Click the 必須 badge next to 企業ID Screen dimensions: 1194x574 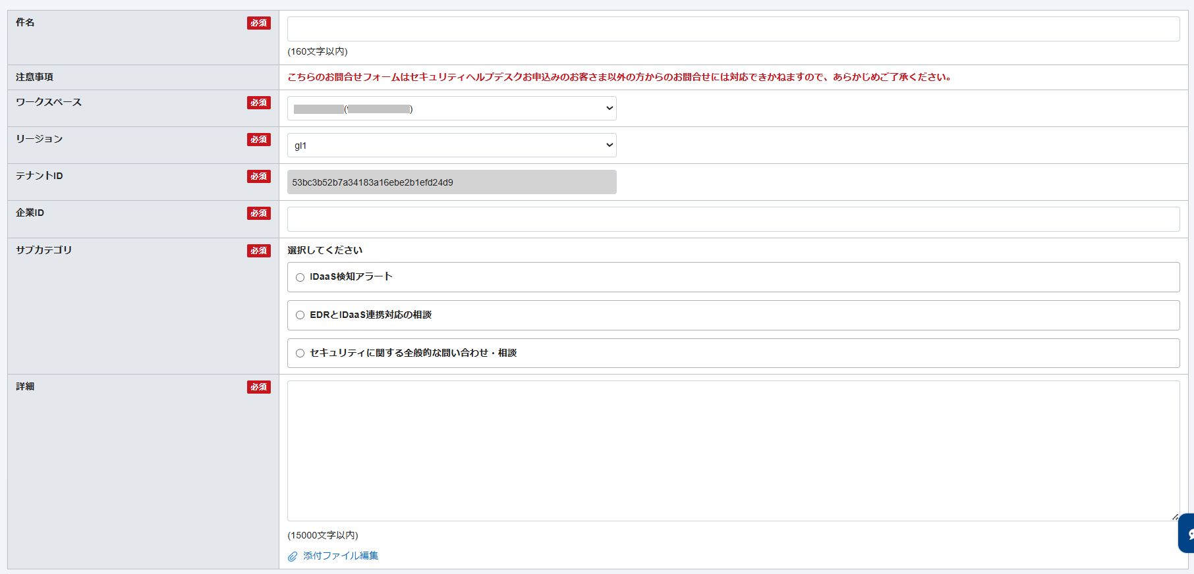click(x=259, y=213)
